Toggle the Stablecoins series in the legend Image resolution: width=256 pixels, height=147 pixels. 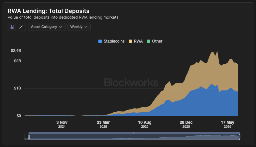tap(111, 41)
